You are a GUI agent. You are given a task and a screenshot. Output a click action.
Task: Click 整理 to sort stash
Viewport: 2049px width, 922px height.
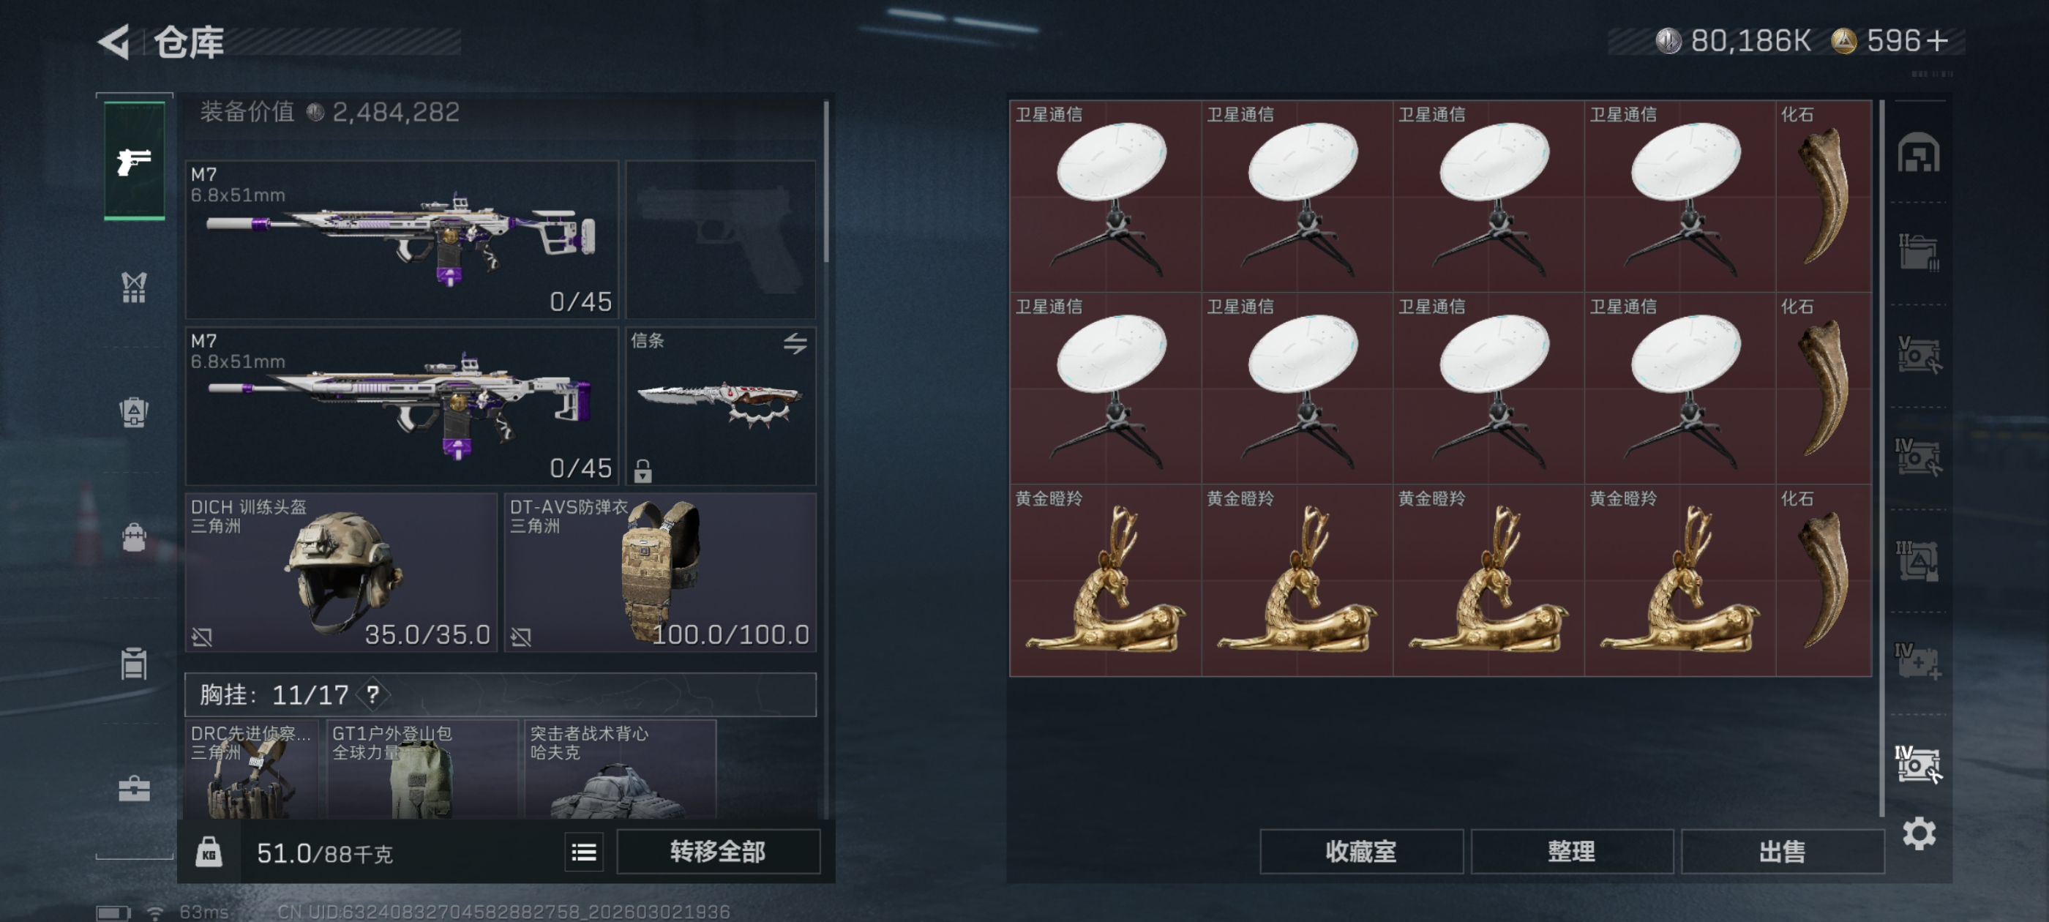pyautogui.click(x=1571, y=852)
